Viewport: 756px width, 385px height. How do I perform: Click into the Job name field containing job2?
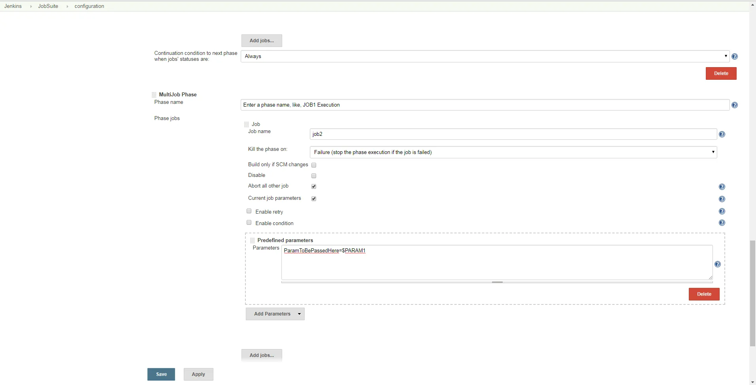coord(513,134)
